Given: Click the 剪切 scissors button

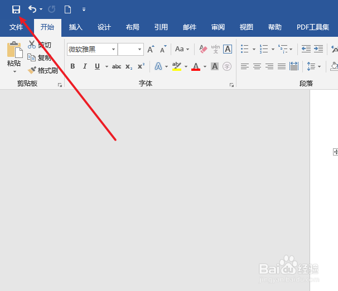Looking at the screenshot, I should point(40,45).
